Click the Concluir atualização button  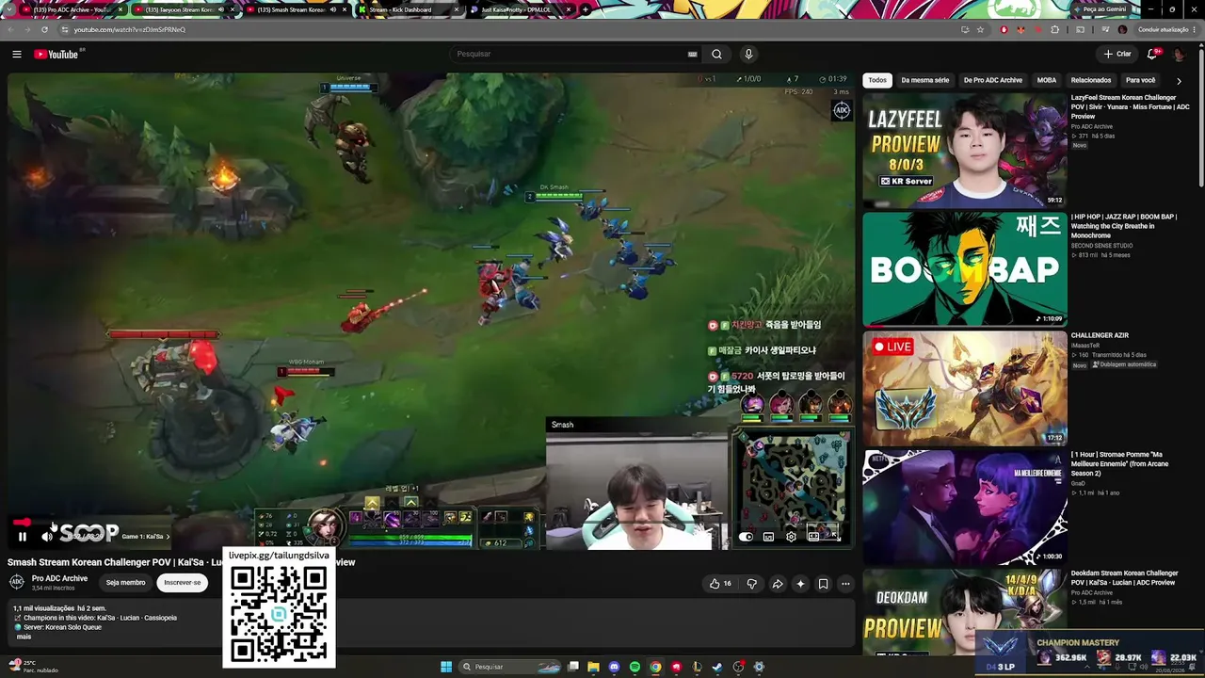point(1163,29)
